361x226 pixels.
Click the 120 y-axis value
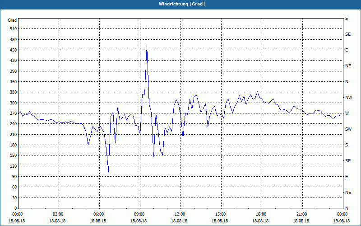coord(14,166)
